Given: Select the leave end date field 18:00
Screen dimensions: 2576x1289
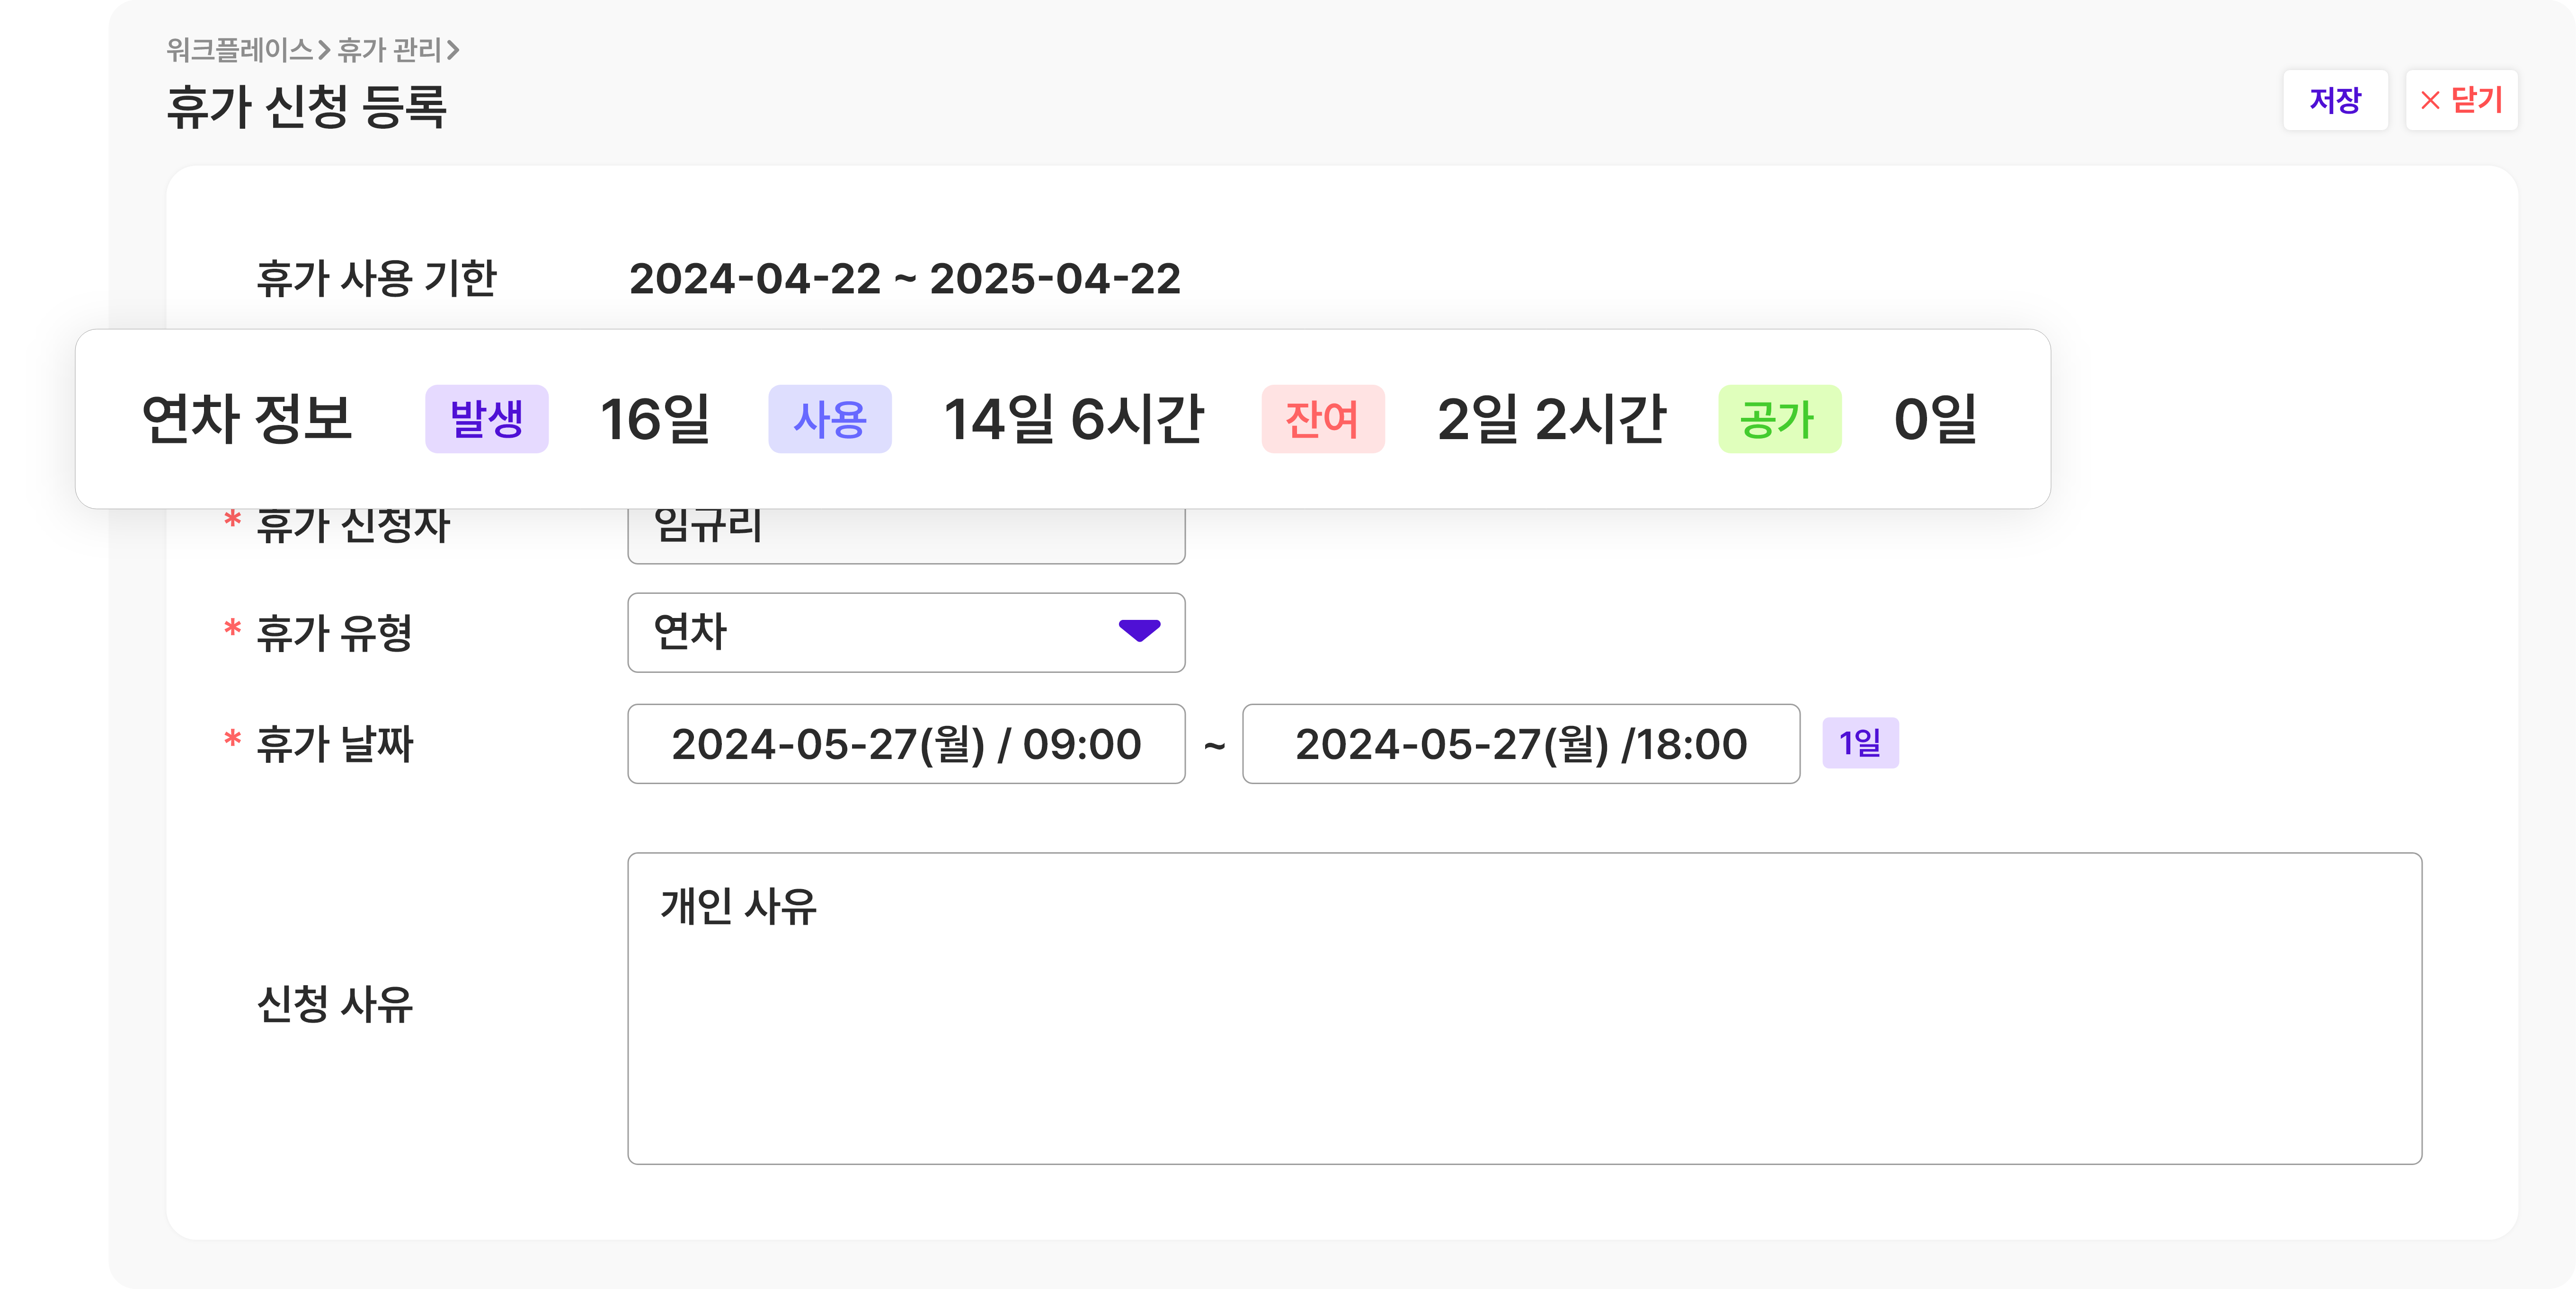Looking at the screenshot, I should (x=1521, y=744).
